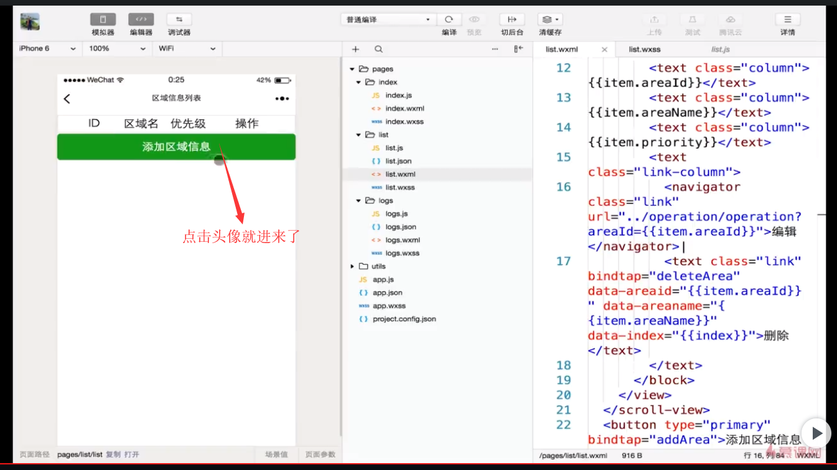Open the iPhone 6 device dropdown
837x470 pixels.
coord(47,48)
